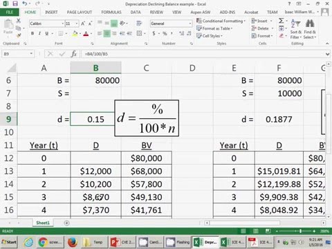The height and width of the screenshot is (249, 332).
Task: Switch to the REVIEW tab
Action: (156, 12)
